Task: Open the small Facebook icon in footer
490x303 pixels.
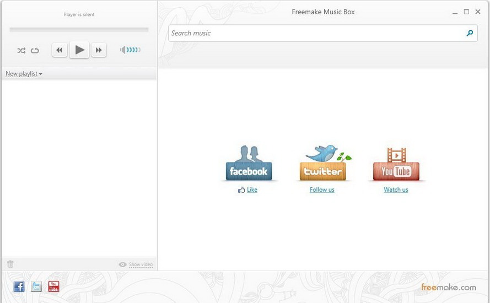Action: tap(19, 286)
